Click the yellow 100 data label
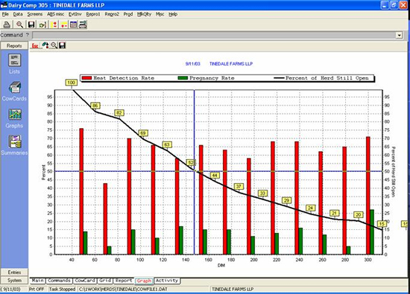The width and height of the screenshot is (410, 294). point(71,83)
